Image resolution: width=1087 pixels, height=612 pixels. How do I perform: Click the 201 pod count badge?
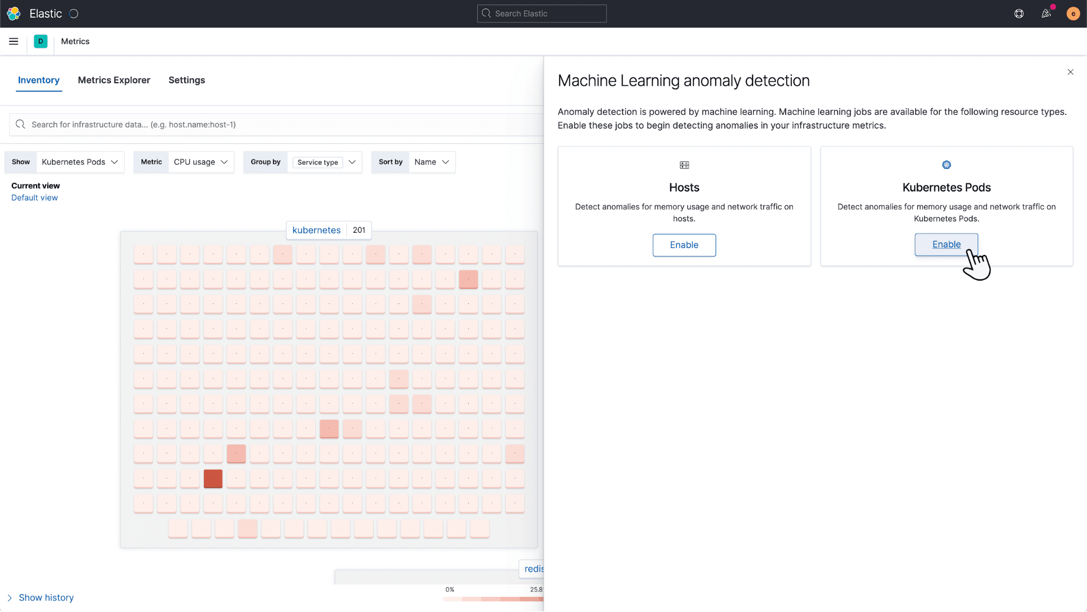click(359, 230)
